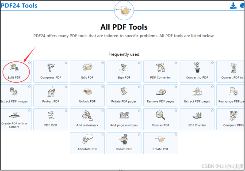
Task: Open the Edit PDF tool
Action: pyautogui.click(x=87, y=72)
